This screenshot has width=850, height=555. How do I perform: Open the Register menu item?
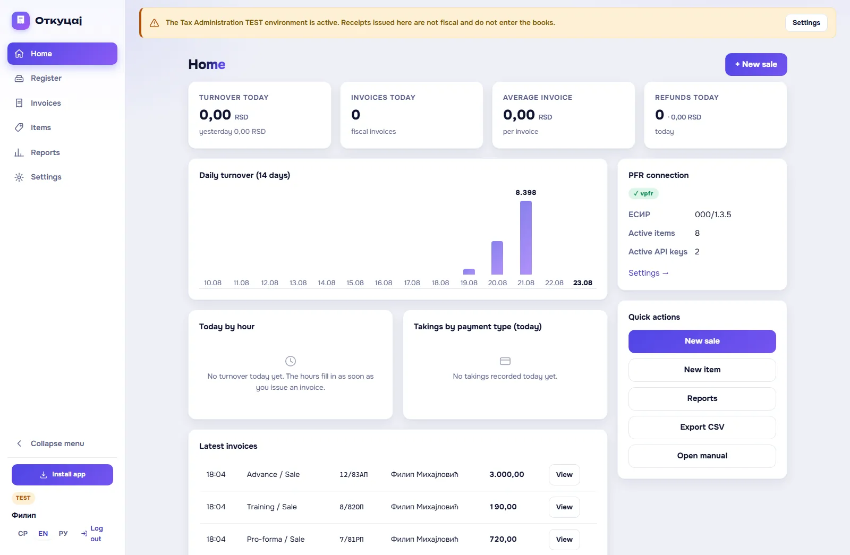point(62,79)
